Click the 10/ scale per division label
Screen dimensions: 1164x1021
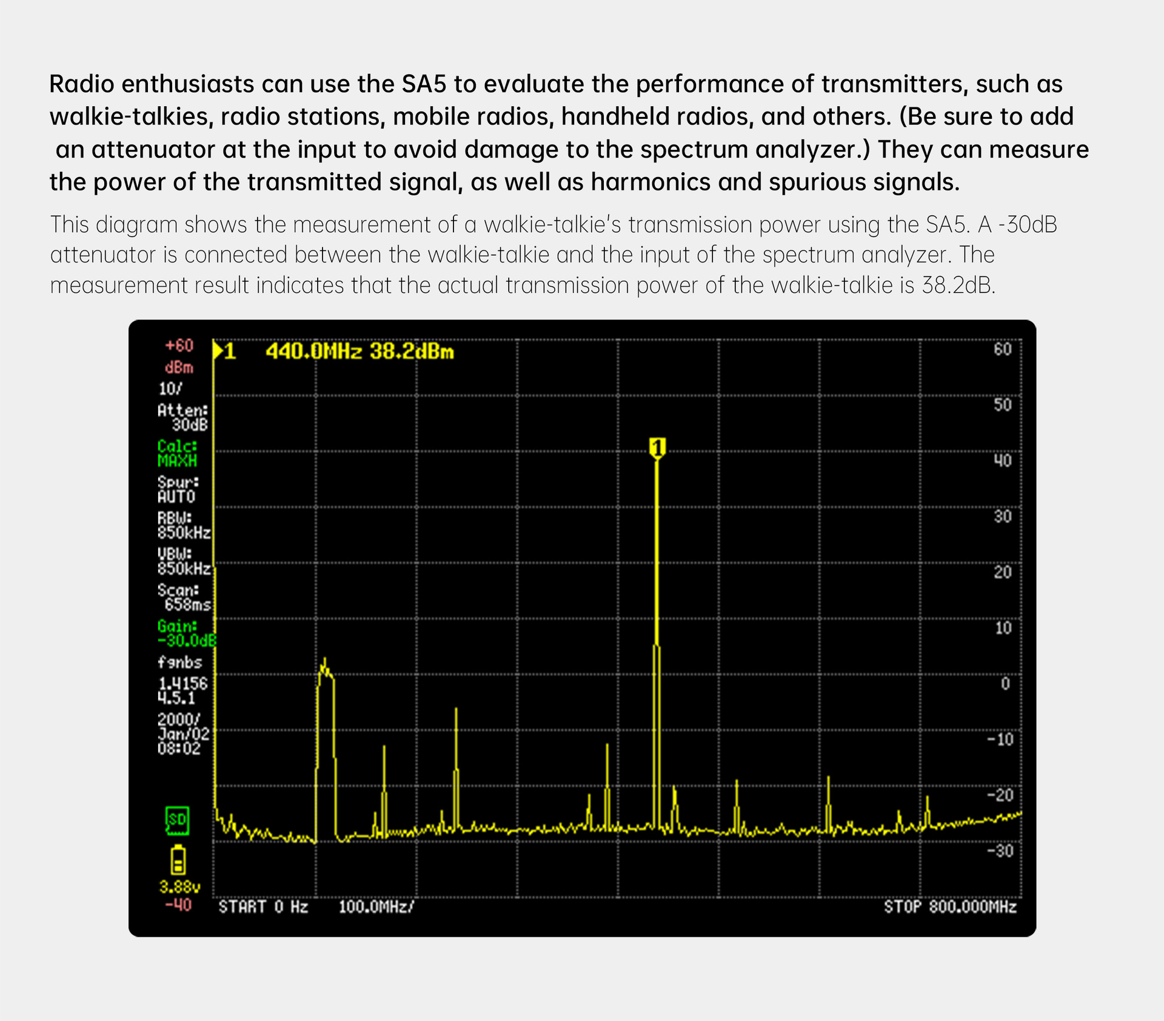click(170, 389)
